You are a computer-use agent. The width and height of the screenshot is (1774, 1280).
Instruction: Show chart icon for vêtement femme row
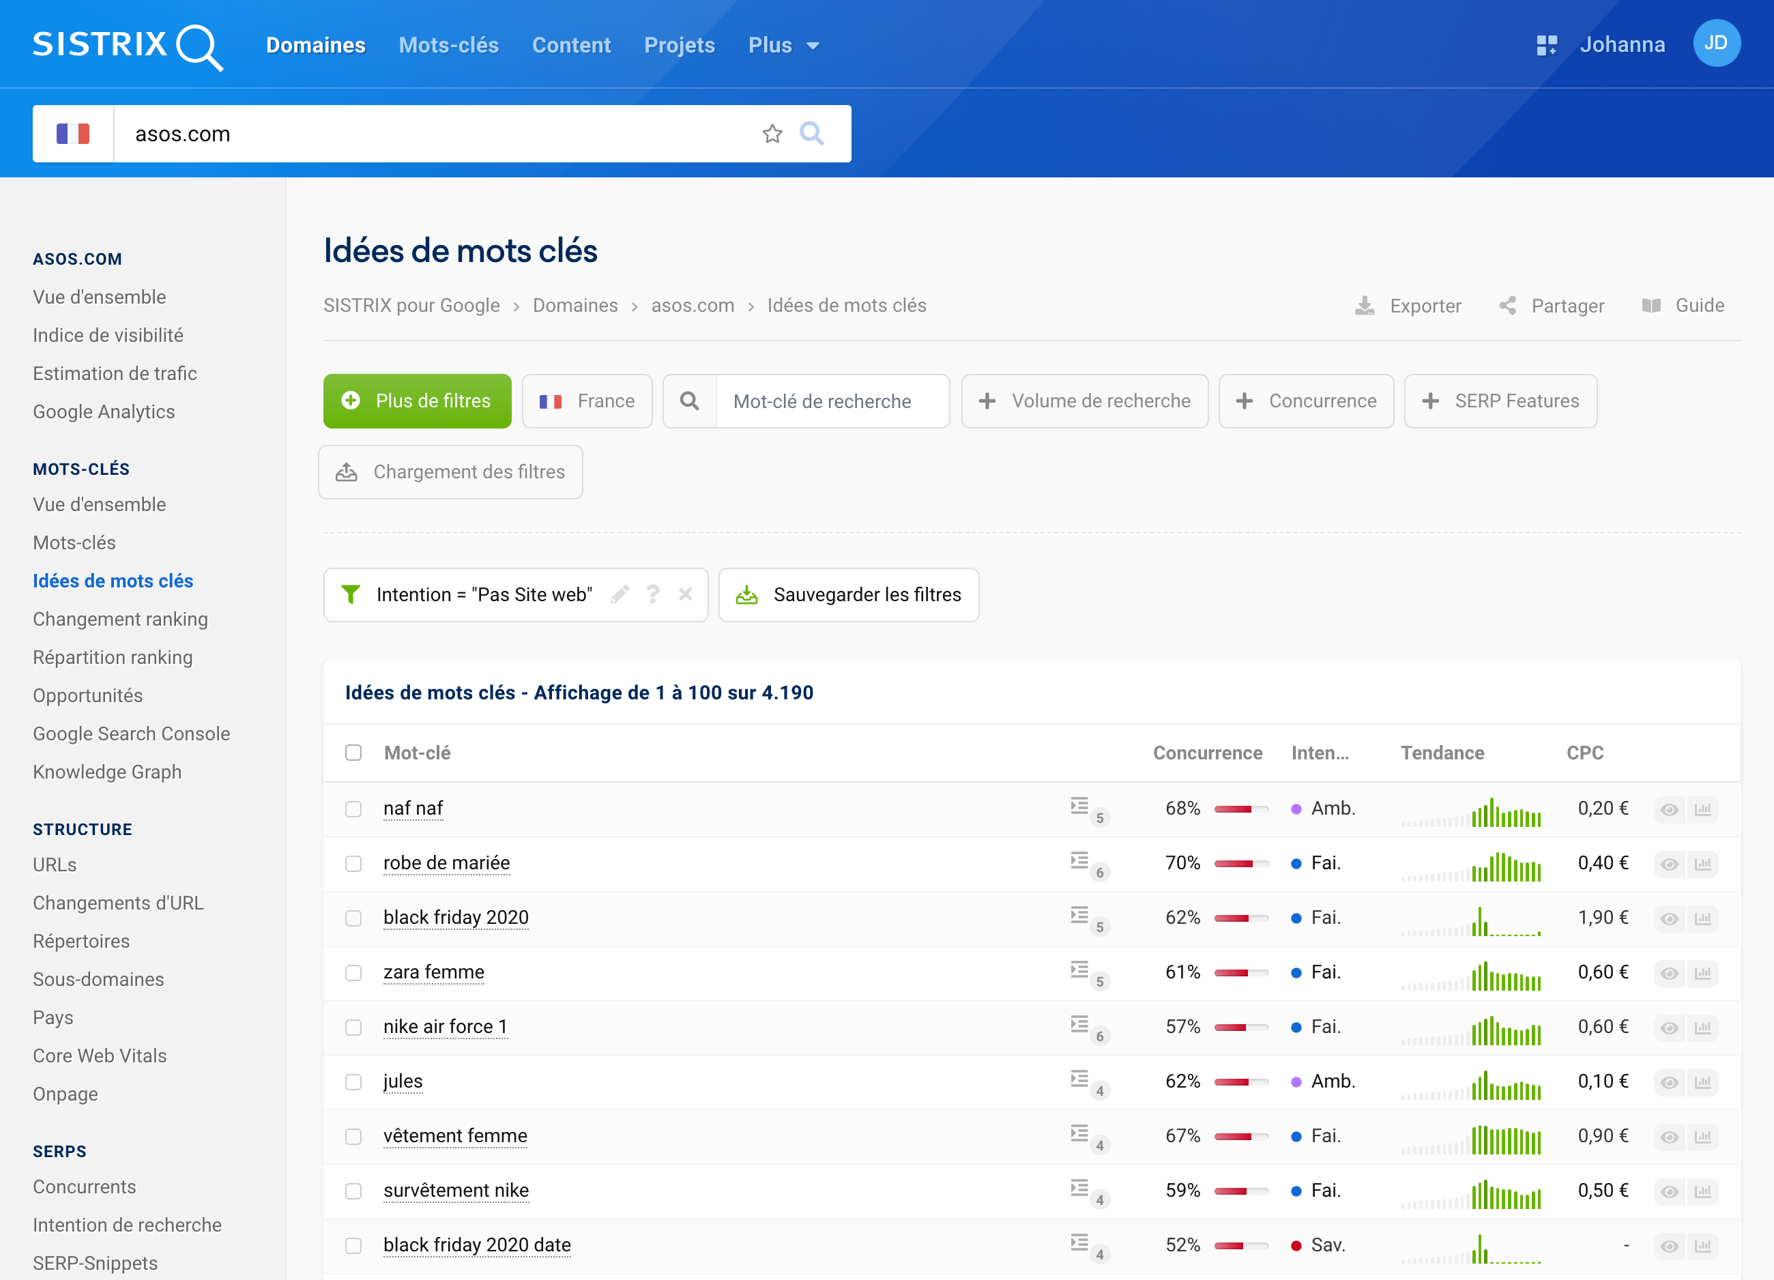point(1702,1136)
